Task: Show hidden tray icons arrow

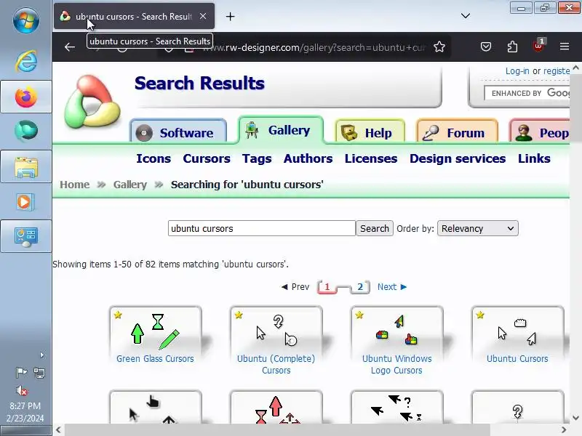Action: tap(42, 355)
